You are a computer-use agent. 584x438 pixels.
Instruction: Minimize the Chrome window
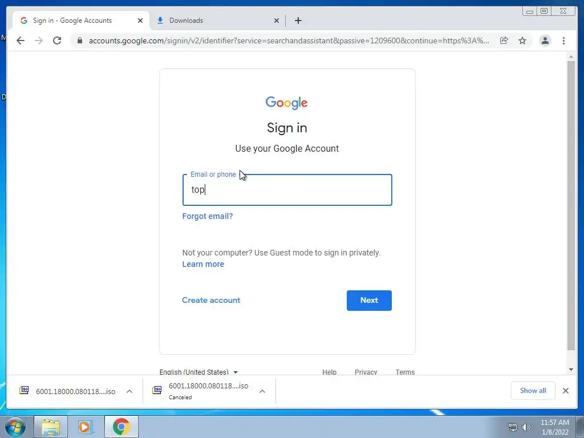(530, 11)
